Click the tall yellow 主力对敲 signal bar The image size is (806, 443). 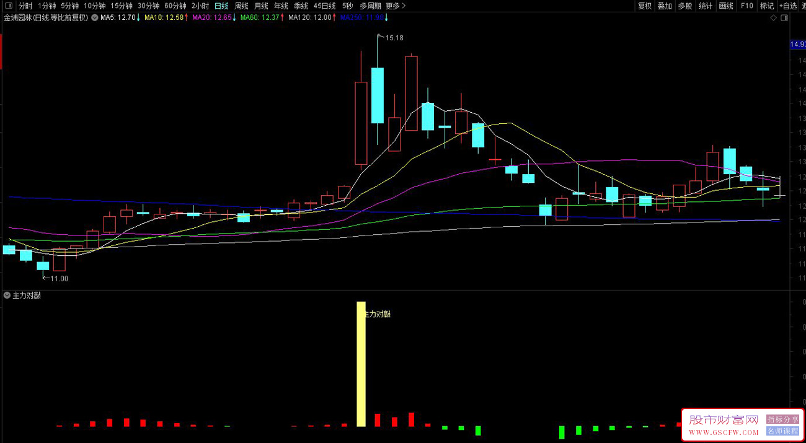click(x=361, y=364)
